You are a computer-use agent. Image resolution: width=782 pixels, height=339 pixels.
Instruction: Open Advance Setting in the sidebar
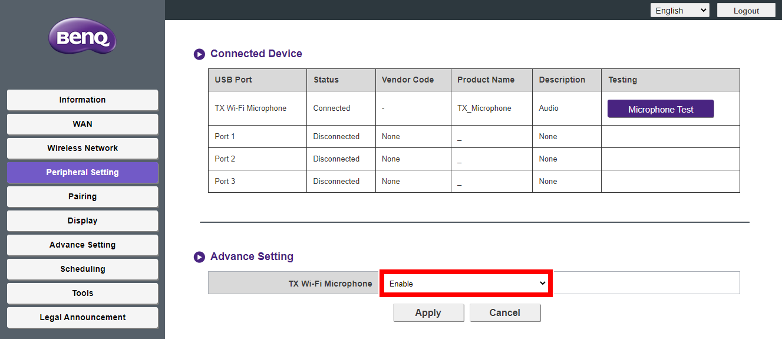coord(83,245)
